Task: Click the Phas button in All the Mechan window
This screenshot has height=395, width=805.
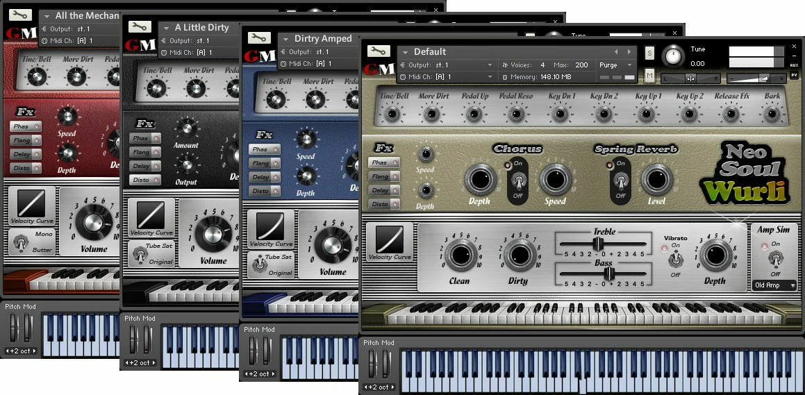Action: [x=26, y=127]
